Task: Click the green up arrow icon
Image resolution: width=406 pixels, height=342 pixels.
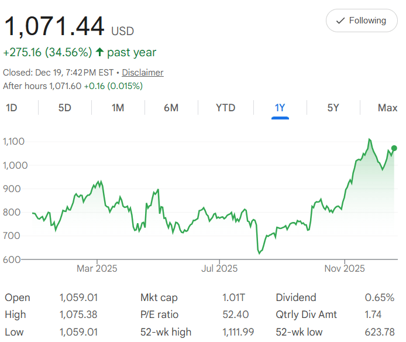Action: tap(99, 52)
